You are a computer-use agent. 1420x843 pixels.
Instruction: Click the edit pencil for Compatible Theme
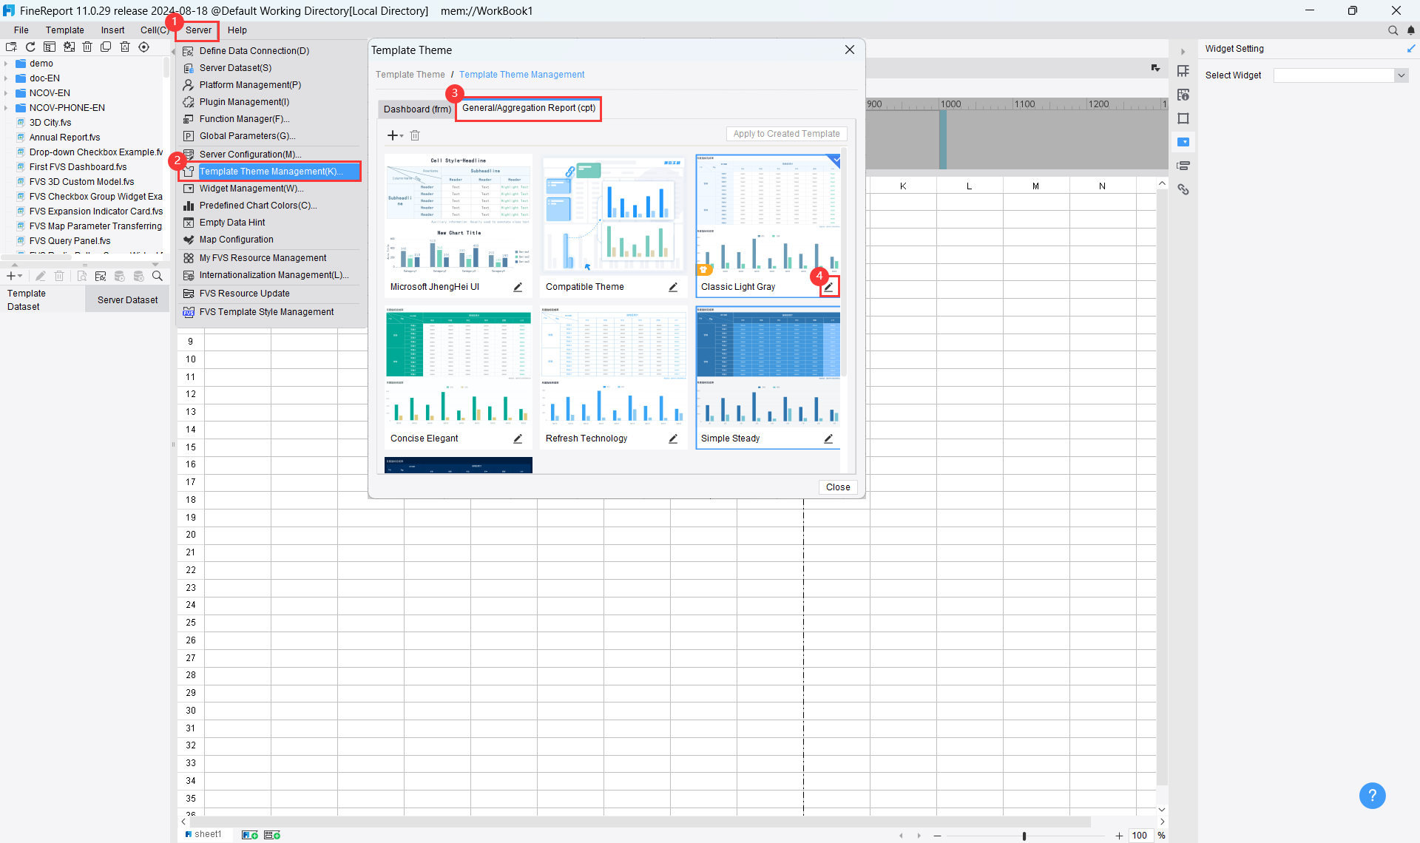point(673,287)
